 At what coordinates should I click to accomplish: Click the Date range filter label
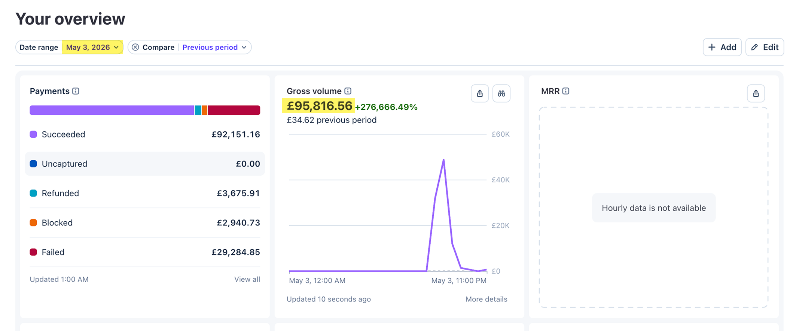pyautogui.click(x=39, y=47)
